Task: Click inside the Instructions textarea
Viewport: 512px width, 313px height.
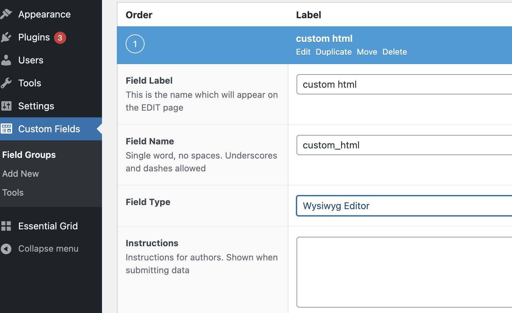Action: click(404, 272)
